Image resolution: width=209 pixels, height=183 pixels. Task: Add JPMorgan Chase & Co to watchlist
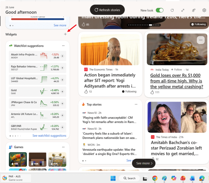(x=62, y=104)
